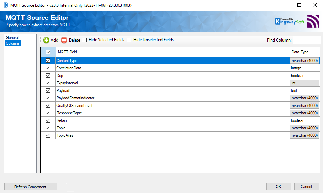323x193 pixels.
Task: Confirm with the OK button
Action: 278,187
